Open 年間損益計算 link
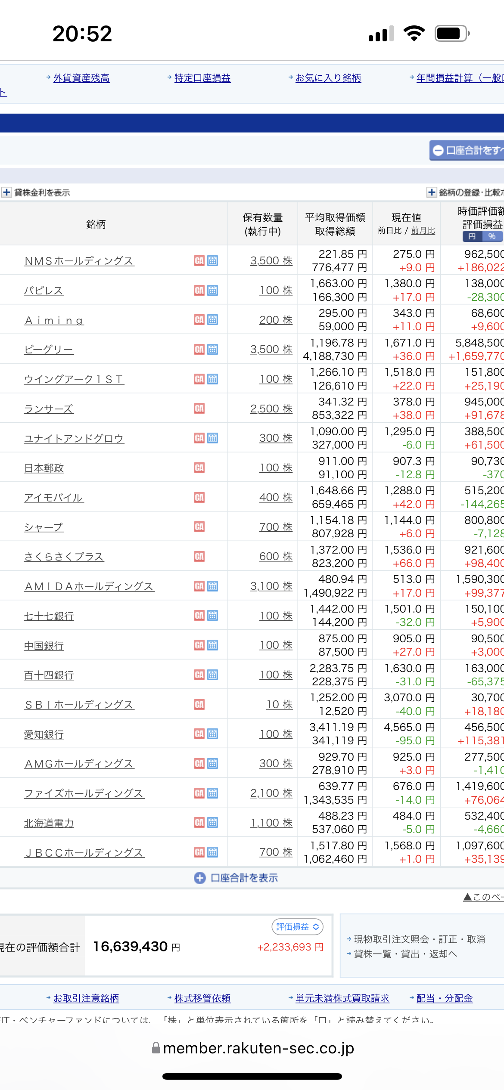 [x=460, y=78]
